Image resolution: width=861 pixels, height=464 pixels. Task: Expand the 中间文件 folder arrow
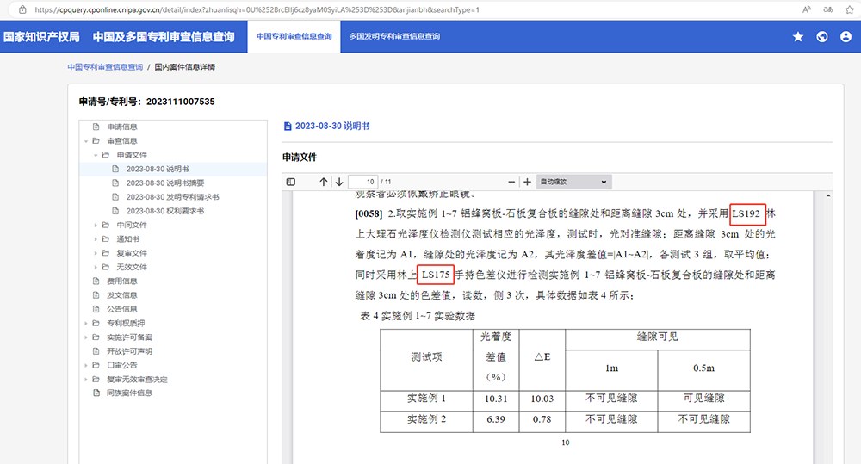(x=96, y=226)
